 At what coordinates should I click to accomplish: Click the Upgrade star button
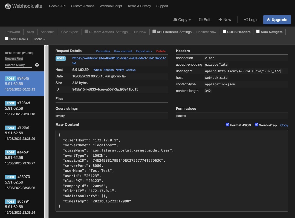coord(277,20)
